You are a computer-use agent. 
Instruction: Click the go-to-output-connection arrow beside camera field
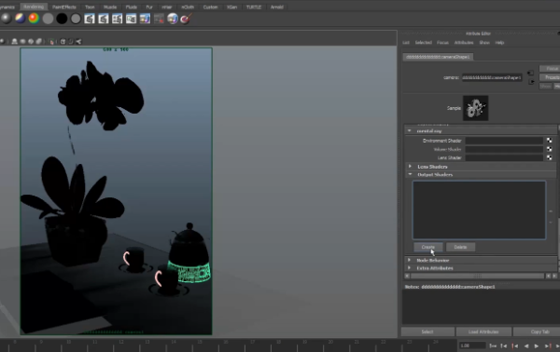531,82
